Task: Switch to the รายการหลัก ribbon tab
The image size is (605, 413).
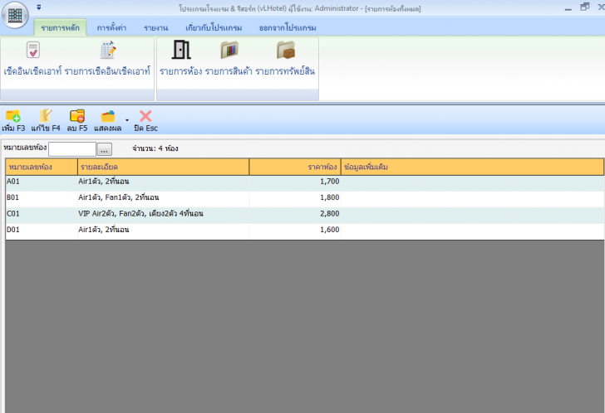Action: click(x=60, y=27)
